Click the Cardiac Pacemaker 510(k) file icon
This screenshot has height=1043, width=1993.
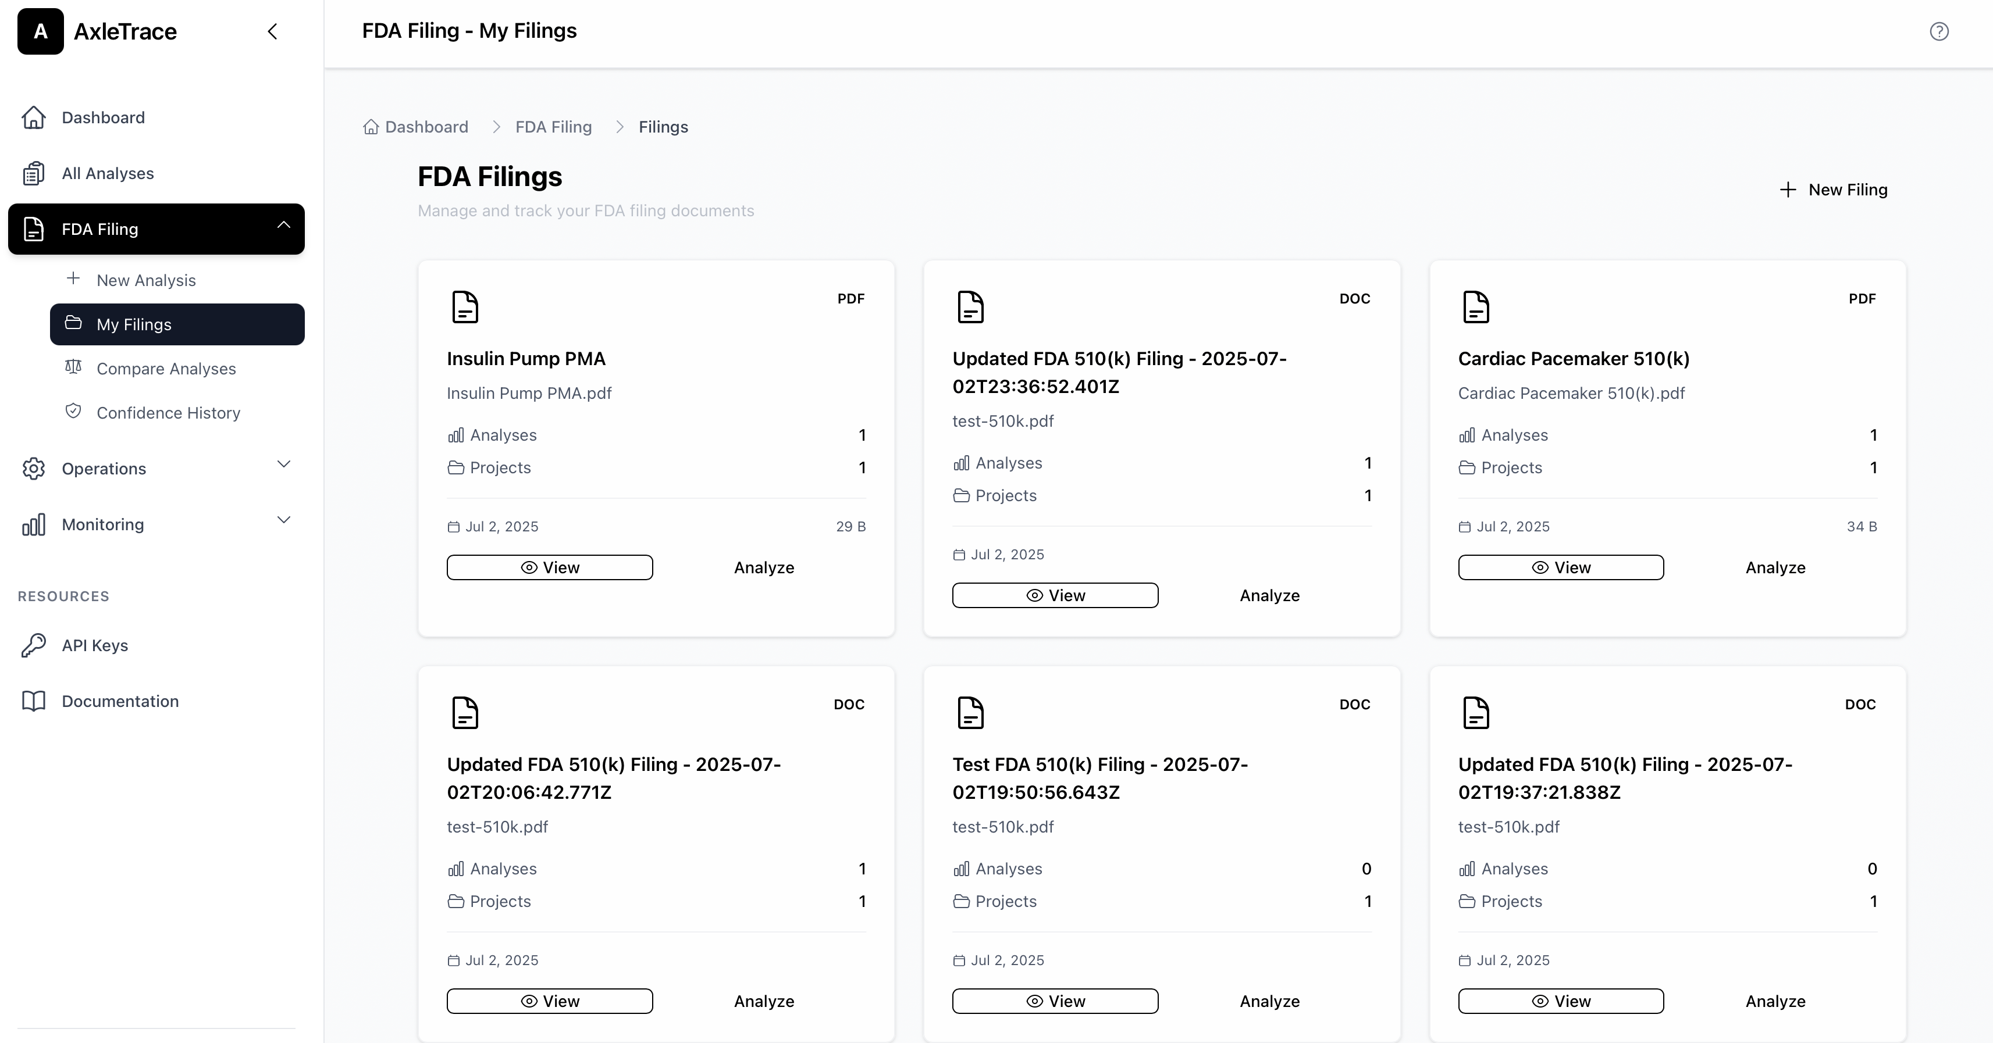pos(1475,307)
